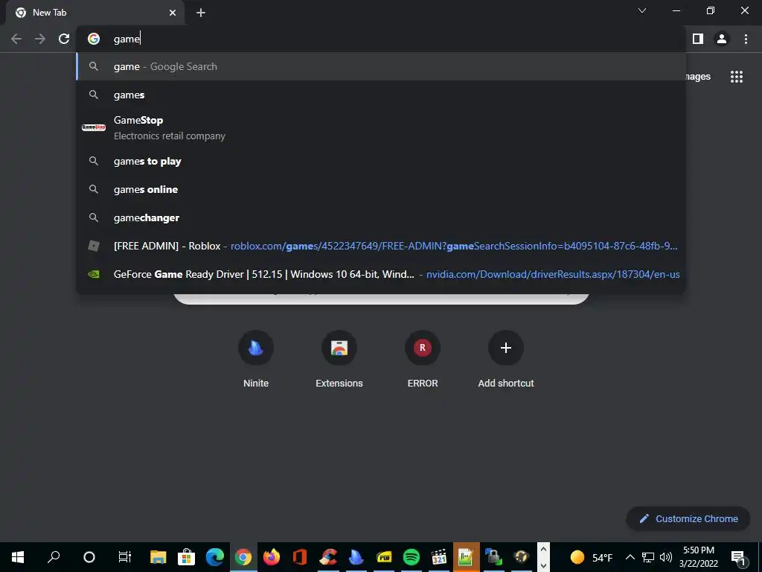762x572 pixels.
Task: Show hidden system tray icons
Action: 630,557
